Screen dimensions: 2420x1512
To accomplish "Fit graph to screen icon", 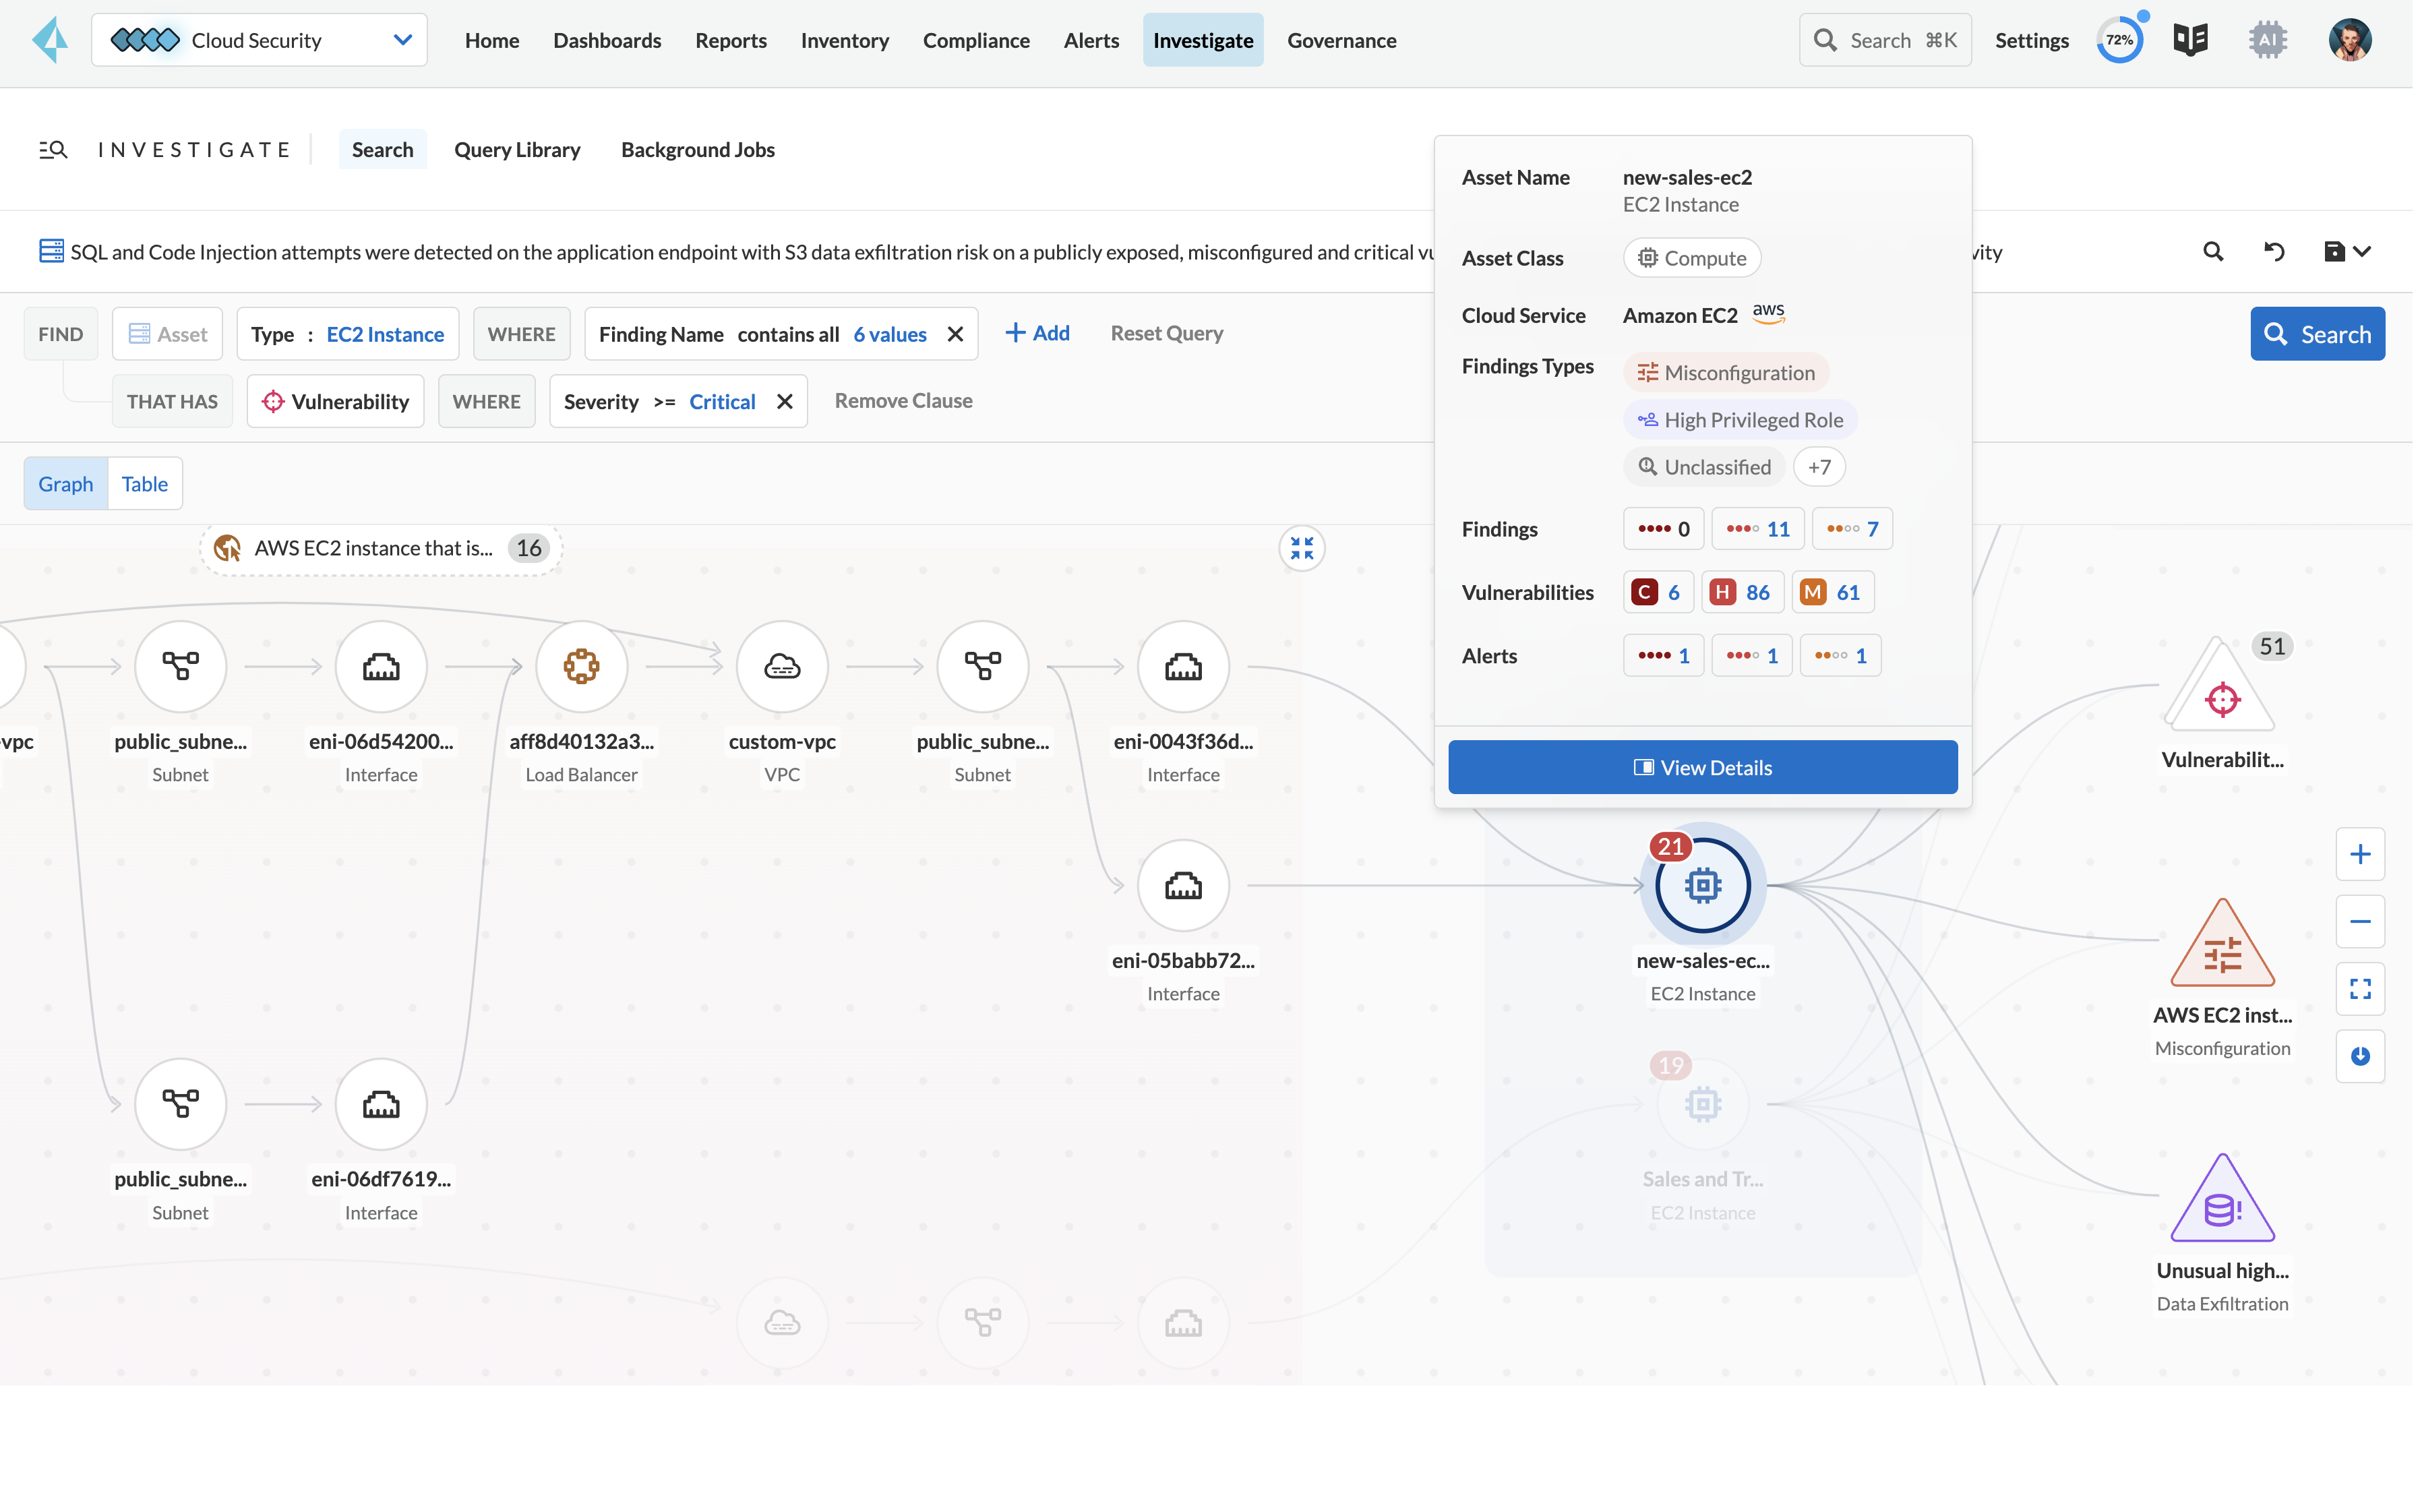I will click(x=2360, y=989).
